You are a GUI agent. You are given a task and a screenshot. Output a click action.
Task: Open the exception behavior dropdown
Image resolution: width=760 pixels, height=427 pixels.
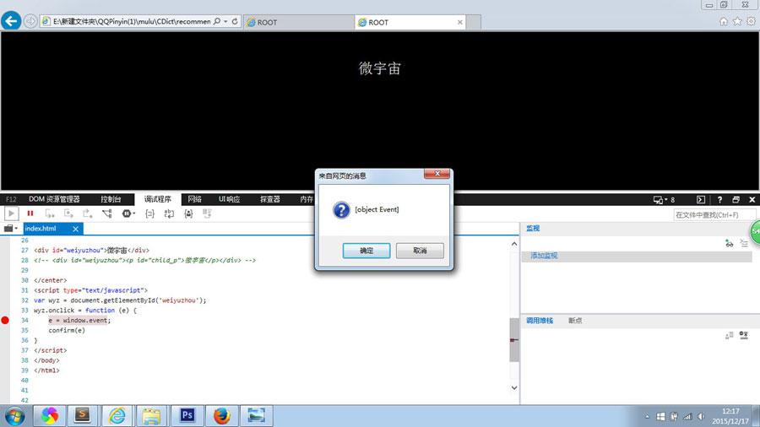tap(128, 214)
